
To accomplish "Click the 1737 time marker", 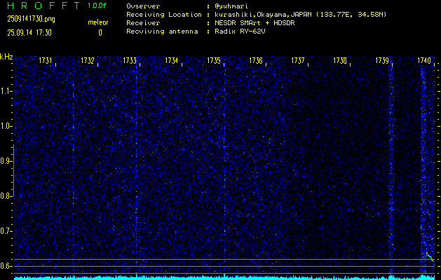I will 298,60.
